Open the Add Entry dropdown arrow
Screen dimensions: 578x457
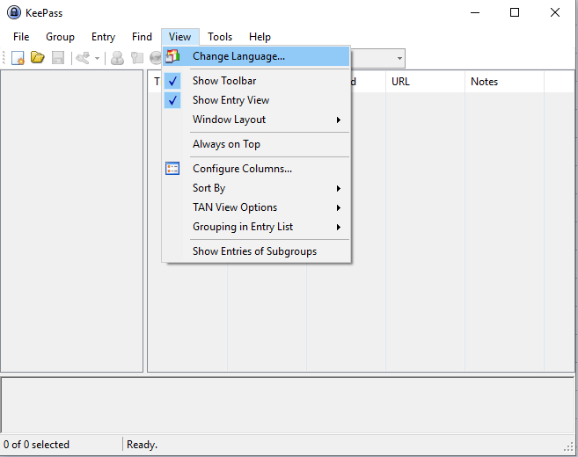pyautogui.click(x=97, y=58)
